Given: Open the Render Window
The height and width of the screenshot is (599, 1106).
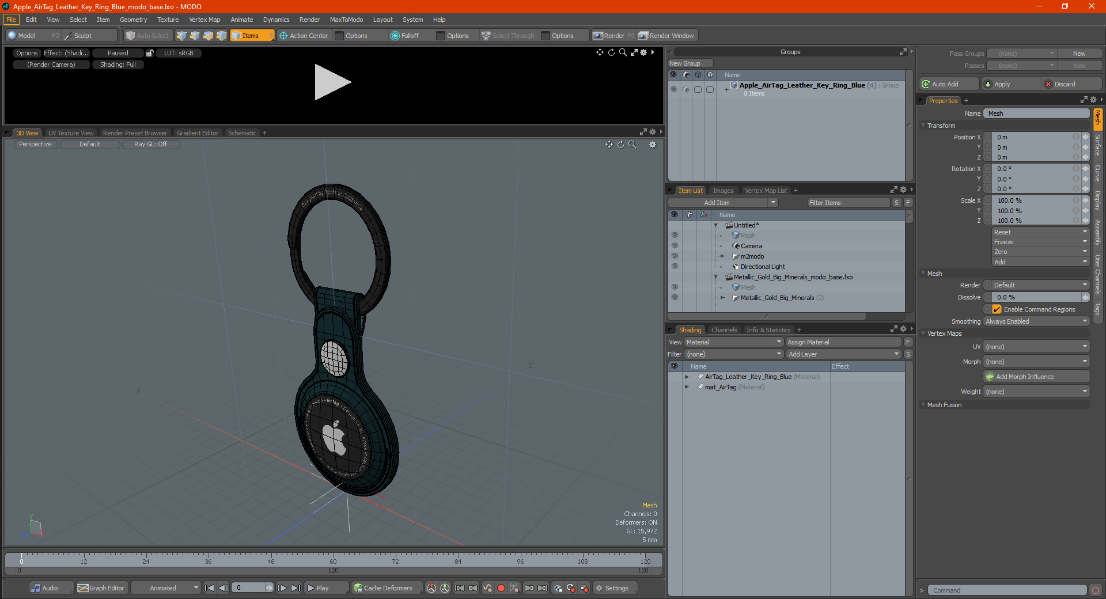Looking at the screenshot, I should click(x=666, y=36).
